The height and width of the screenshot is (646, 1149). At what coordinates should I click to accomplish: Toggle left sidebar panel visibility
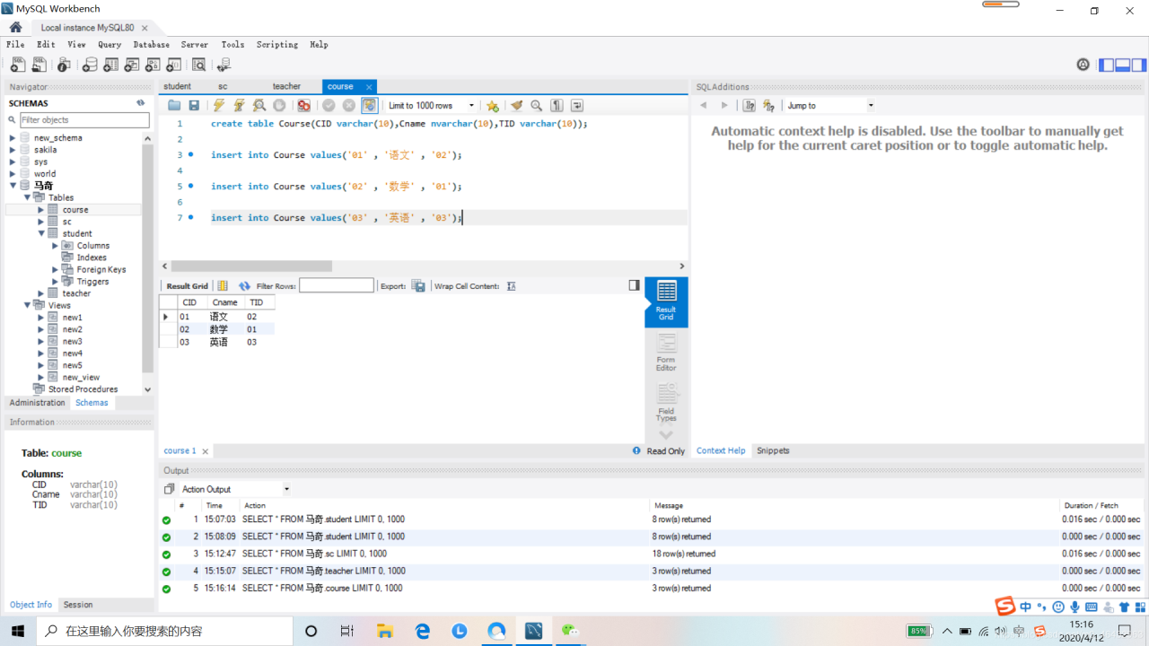tap(1107, 65)
